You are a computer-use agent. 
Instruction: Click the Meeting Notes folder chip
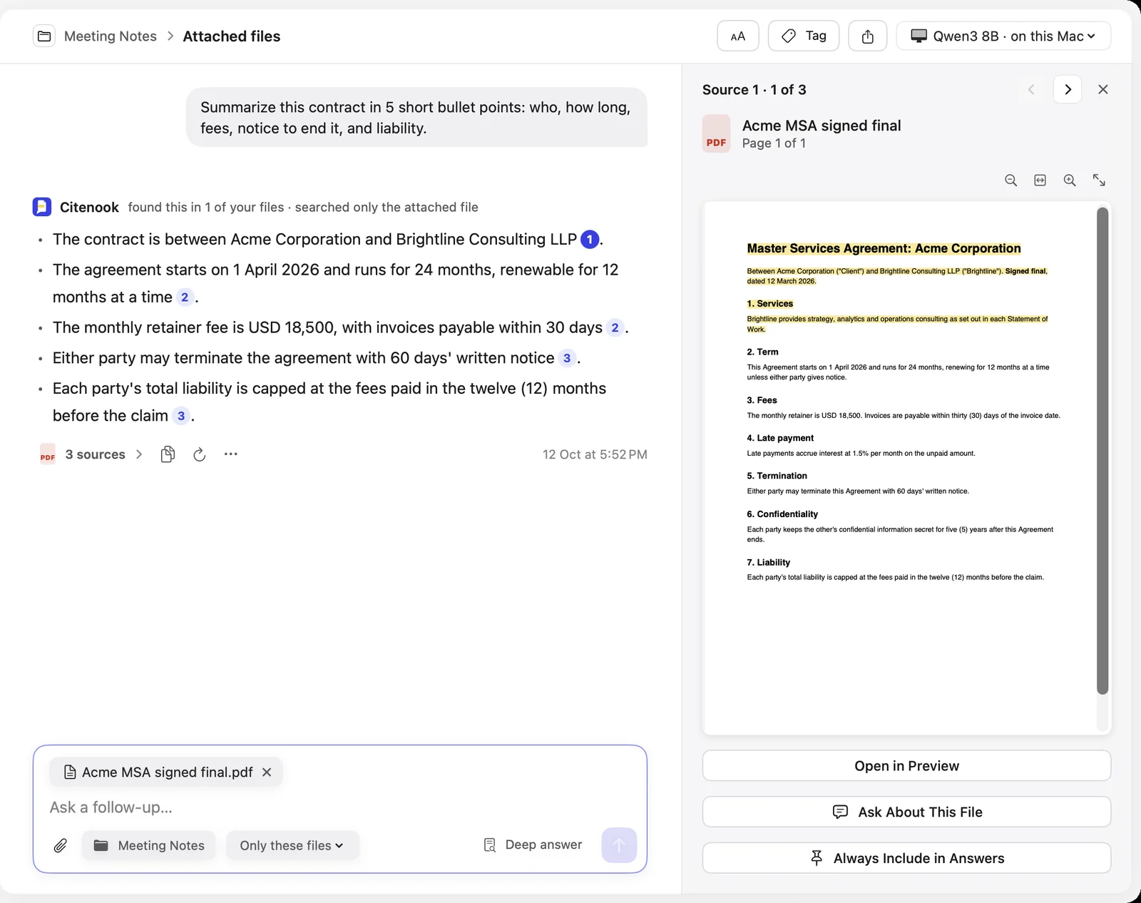pos(149,845)
